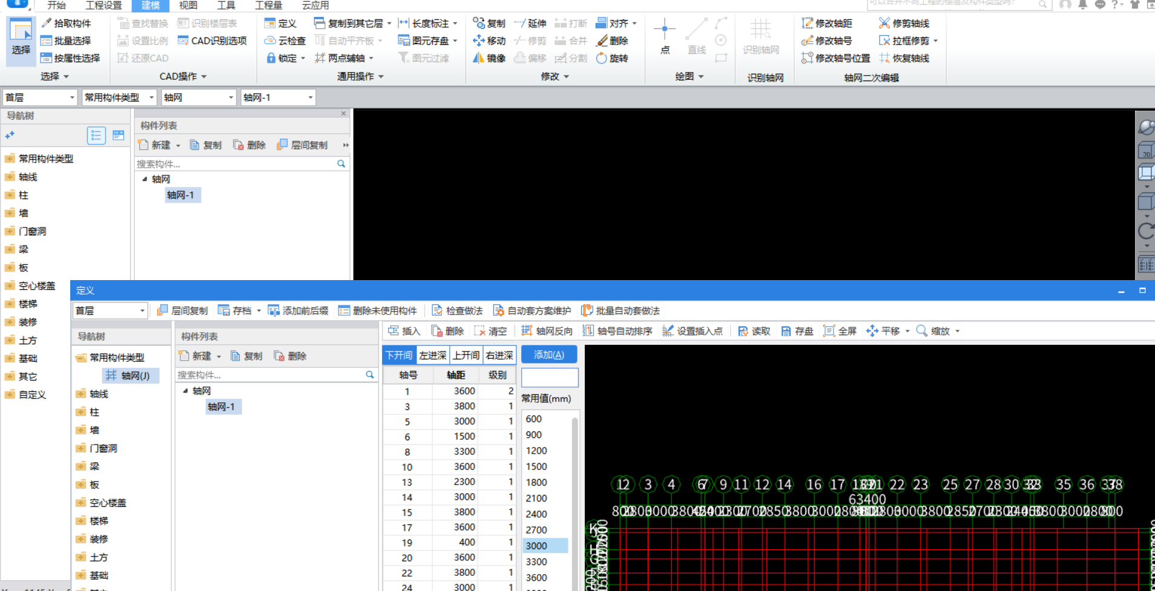This screenshot has width=1155, height=591.
Task: Open the 云应用 ribbon tab
Action: point(315,5)
